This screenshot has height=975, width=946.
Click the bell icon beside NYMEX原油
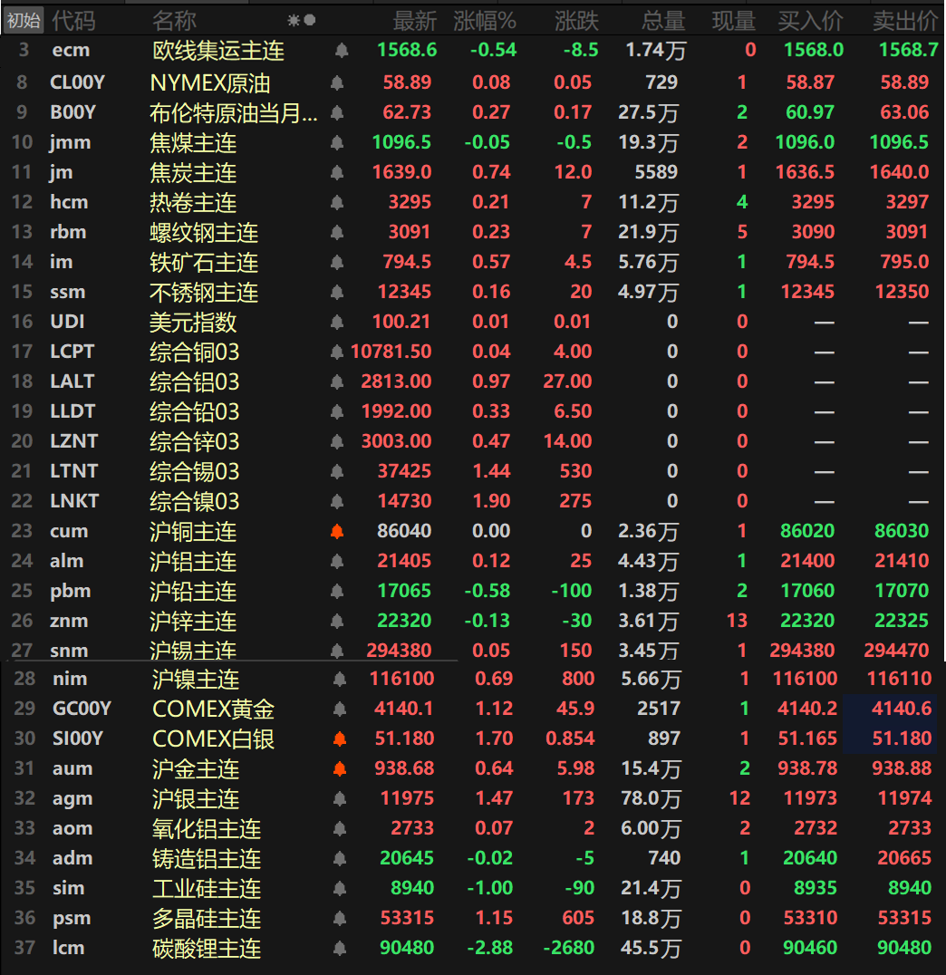[x=337, y=83]
